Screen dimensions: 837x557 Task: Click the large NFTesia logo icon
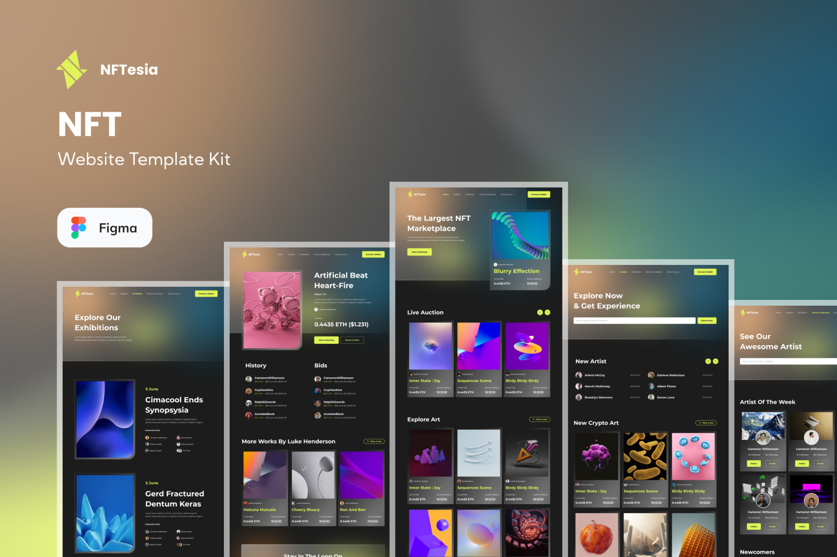[72, 69]
